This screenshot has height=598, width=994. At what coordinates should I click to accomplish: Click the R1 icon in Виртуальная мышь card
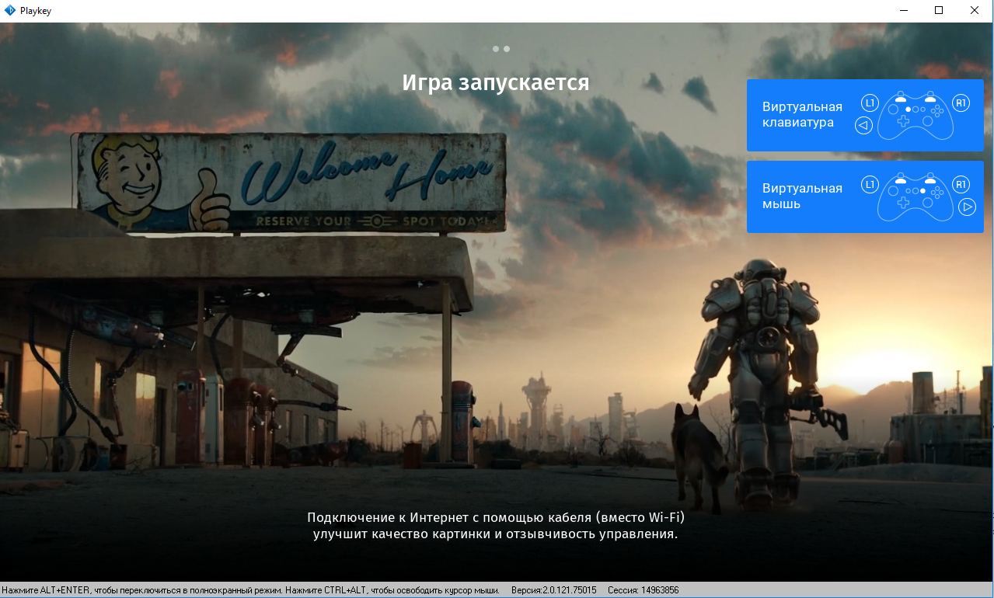961,185
